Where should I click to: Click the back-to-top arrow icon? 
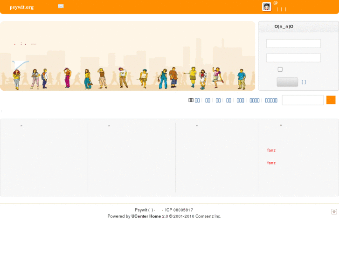pyautogui.click(x=334, y=212)
